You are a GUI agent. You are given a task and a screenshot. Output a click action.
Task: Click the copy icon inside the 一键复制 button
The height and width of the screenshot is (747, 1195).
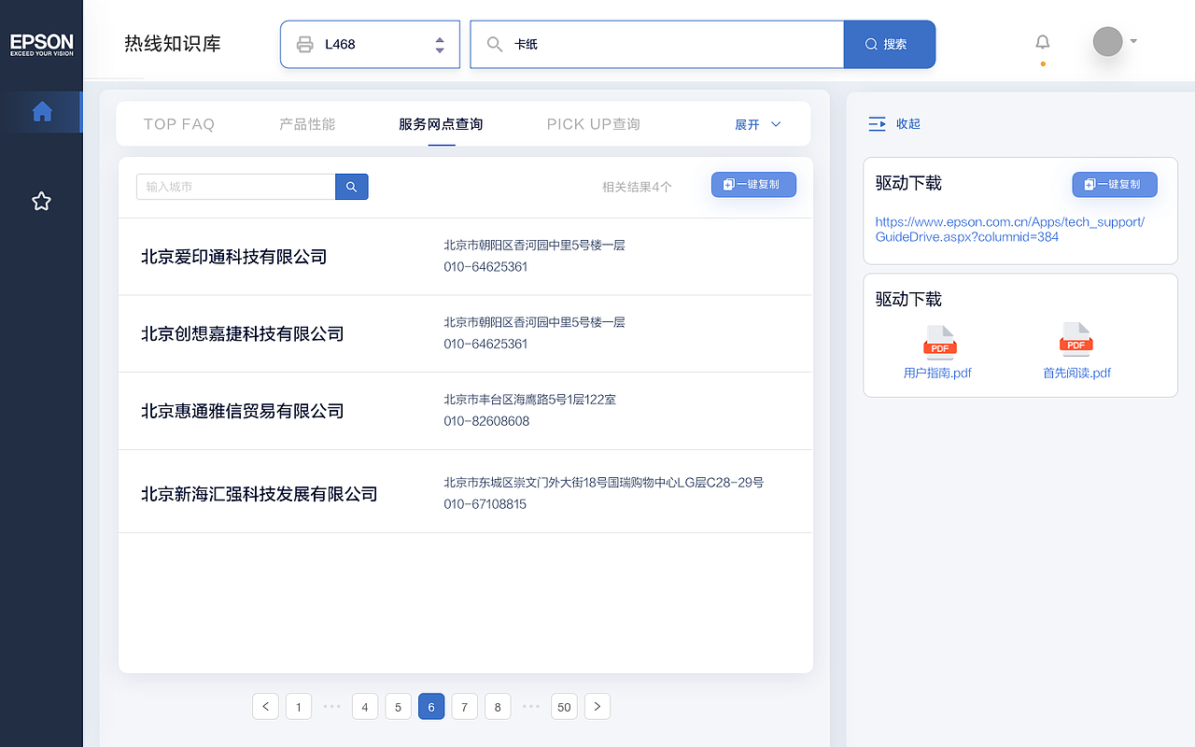(728, 184)
